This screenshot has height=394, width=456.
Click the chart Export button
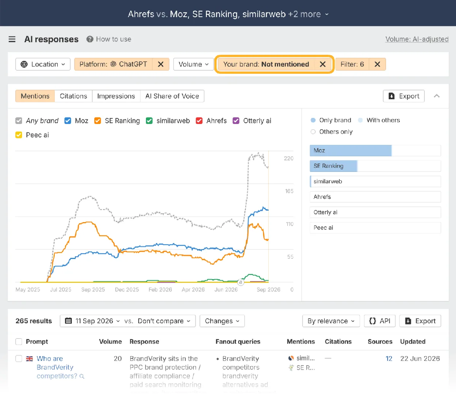click(x=404, y=96)
